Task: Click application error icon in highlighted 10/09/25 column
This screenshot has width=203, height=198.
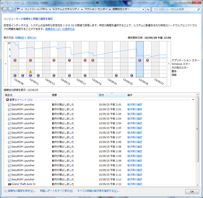Action: [x=140, y=60]
